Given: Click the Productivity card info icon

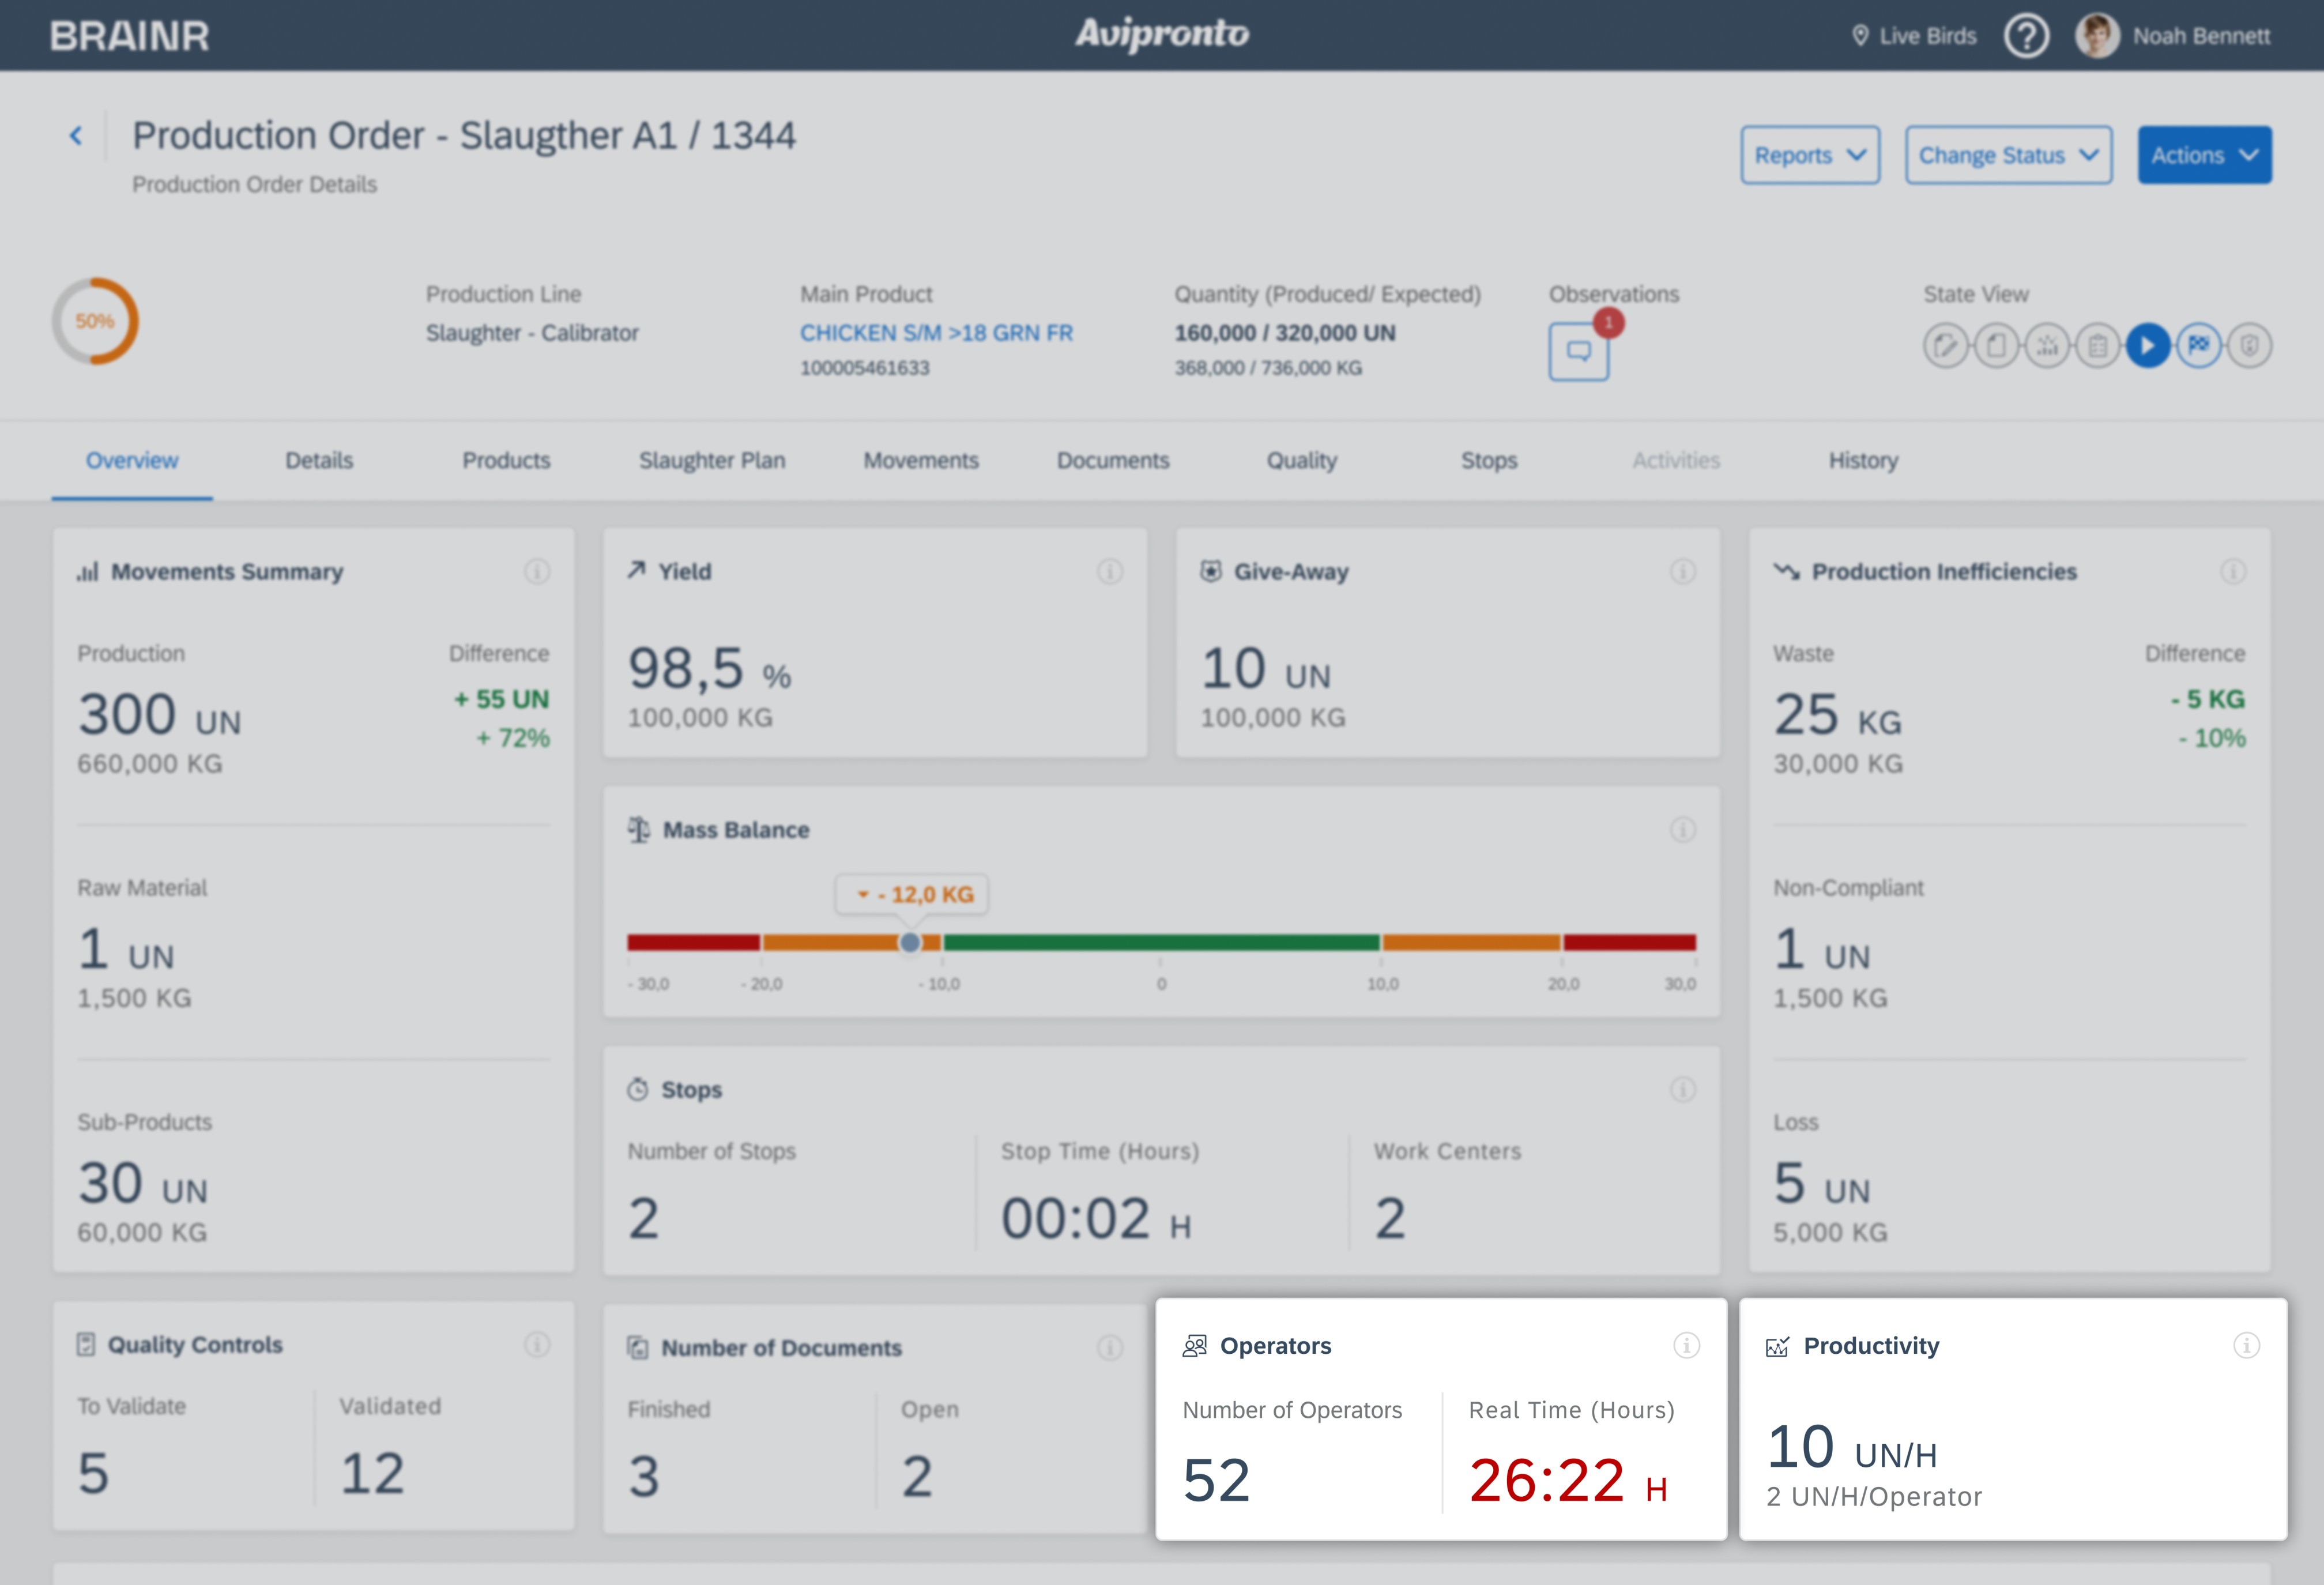Looking at the screenshot, I should 2246,1345.
